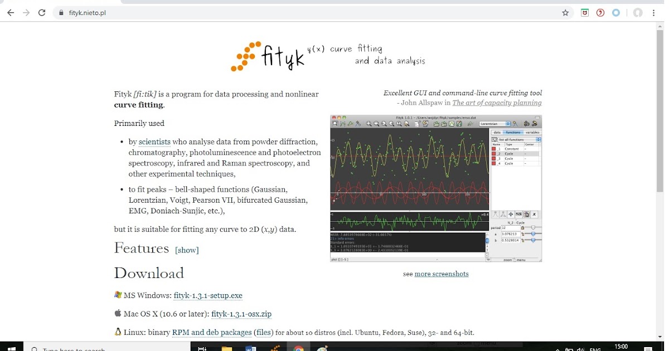This screenshot has height=351, width=669.
Task: Click the Windows flag icon beside MS Windows
Action: click(118, 295)
